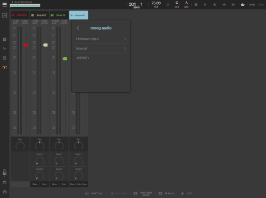The width and height of the screenshot is (266, 198).
Task: Click the stop transport button
Action: (196, 5)
